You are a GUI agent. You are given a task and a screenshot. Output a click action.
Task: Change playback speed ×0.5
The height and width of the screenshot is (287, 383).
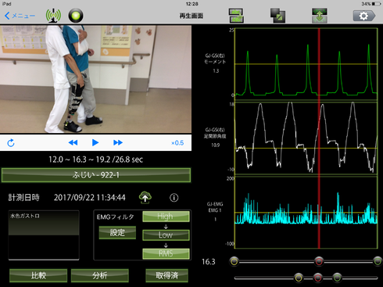177,143
